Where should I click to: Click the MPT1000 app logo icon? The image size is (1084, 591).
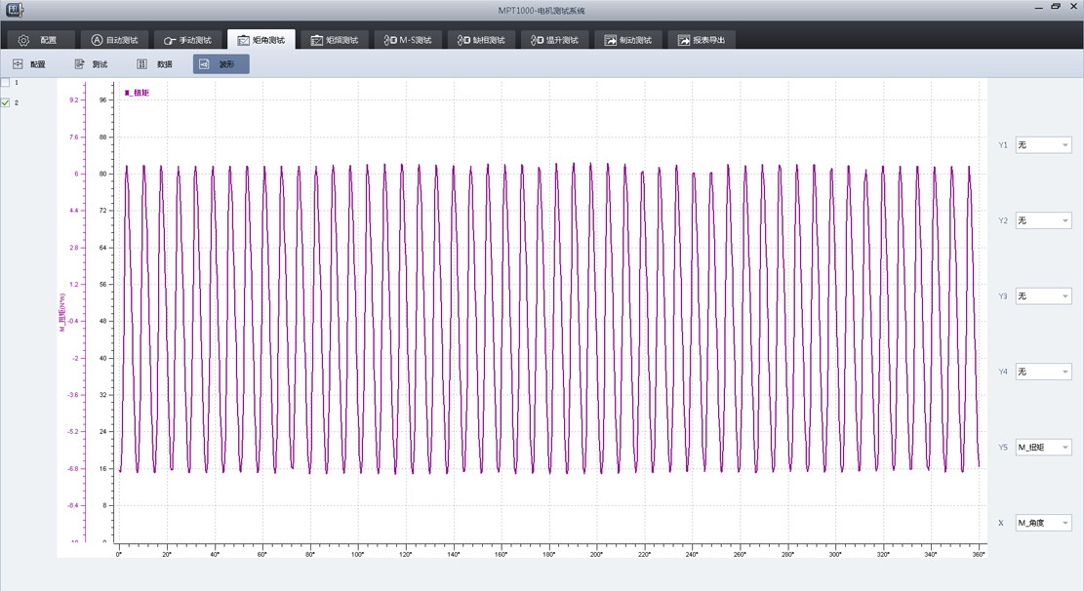coord(15,10)
